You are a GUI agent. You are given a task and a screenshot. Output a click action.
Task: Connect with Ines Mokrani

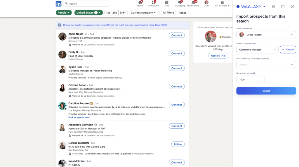click(177, 162)
